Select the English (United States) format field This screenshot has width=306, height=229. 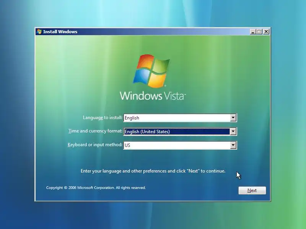(x=180, y=131)
